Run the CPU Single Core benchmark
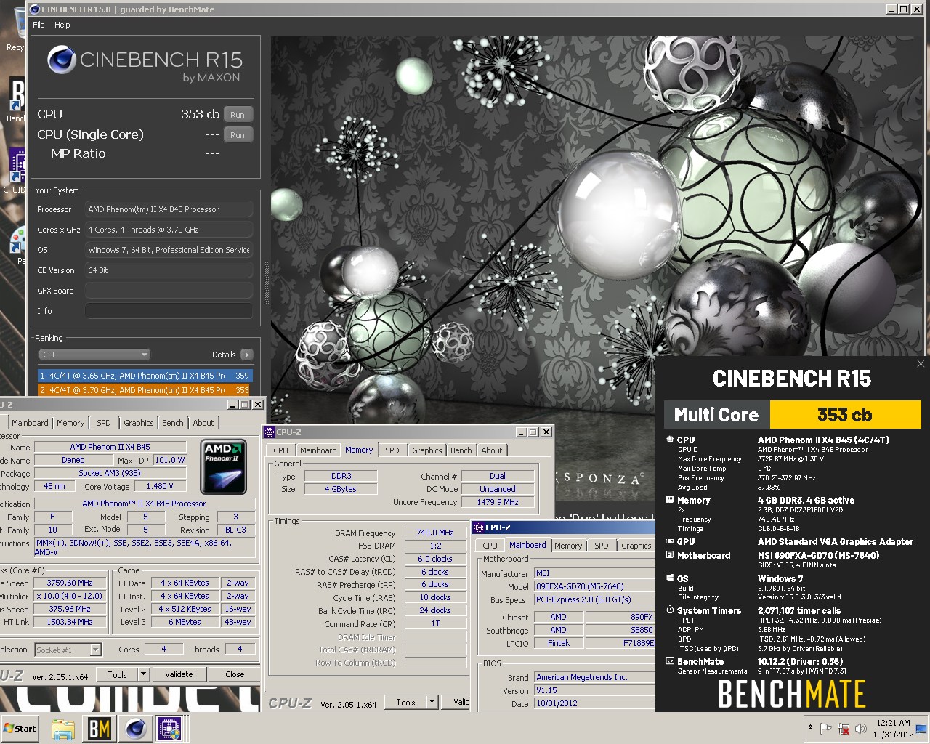The height and width of the screenshot is (744, 930). click(x=238, y=135)
